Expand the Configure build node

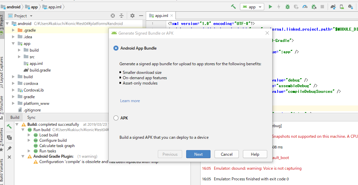(29, 140)
